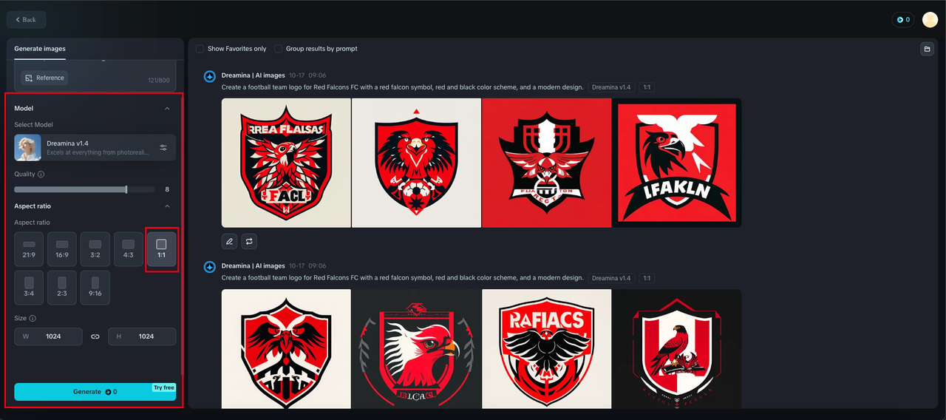Adjust the Quality slider handle
Viewport: 946px width, 420px height.
coord(126,189)
